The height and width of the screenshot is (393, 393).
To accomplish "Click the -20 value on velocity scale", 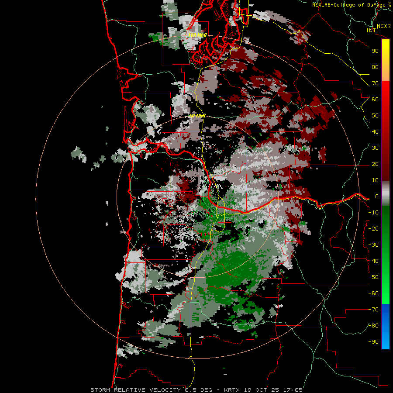I will [373, 228].
